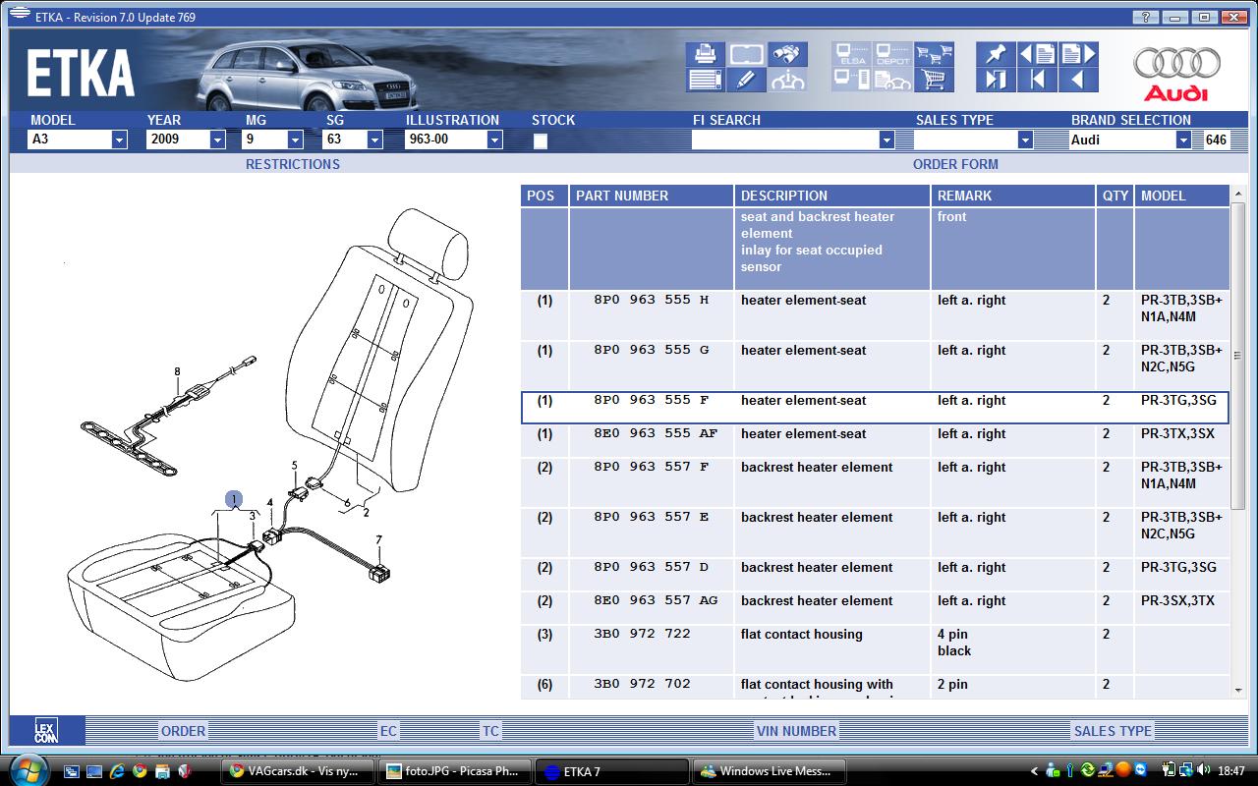Click the ORDER button in the bottom bar
This screenshot has width=1258, height=786.
[183, 731]
